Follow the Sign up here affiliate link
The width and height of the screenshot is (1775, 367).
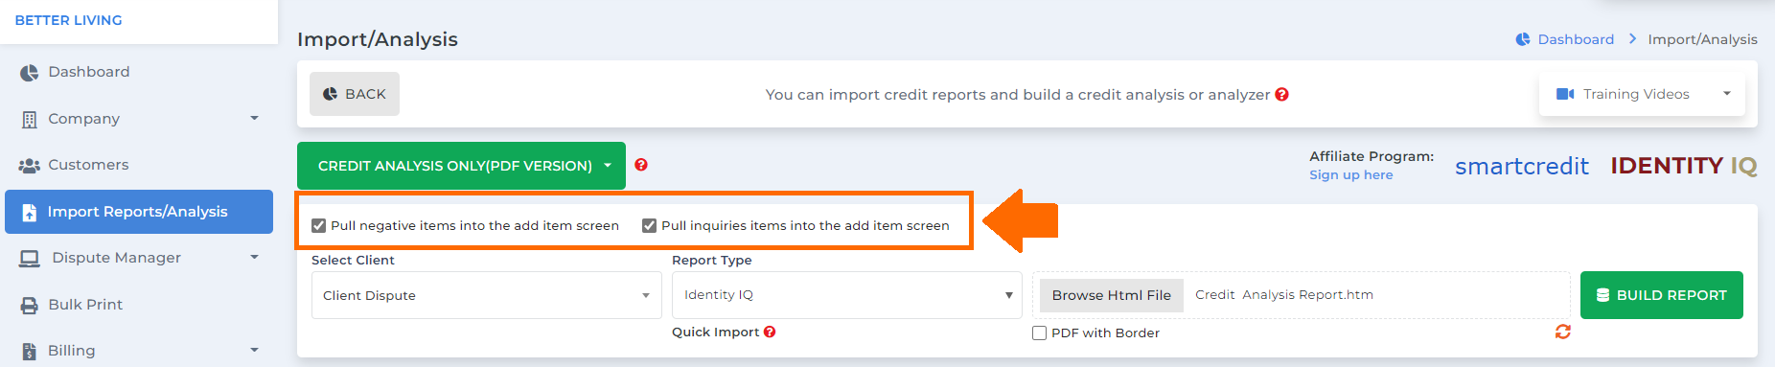(1351, 174)
